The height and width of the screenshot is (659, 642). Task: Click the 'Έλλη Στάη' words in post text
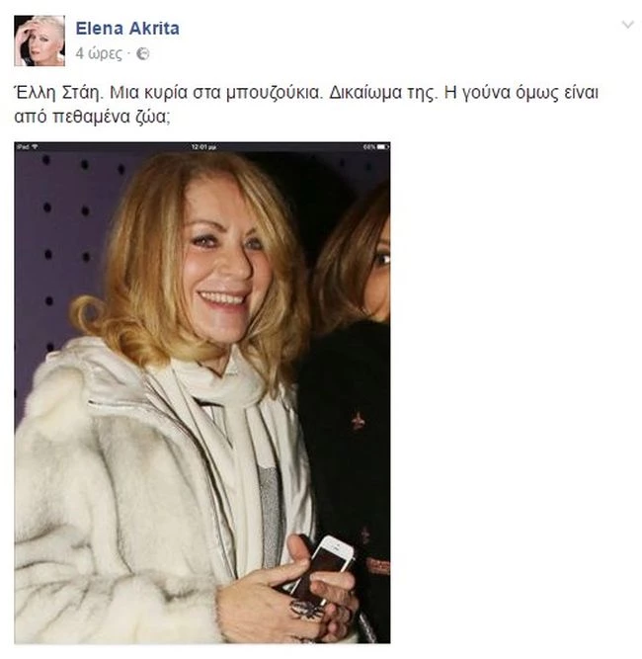(58, 93)
